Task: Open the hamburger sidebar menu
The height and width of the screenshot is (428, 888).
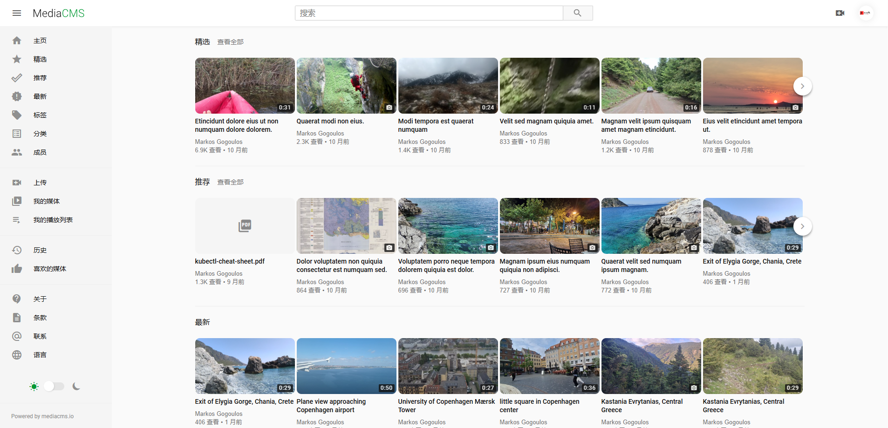Action: [x=17, y=13]
